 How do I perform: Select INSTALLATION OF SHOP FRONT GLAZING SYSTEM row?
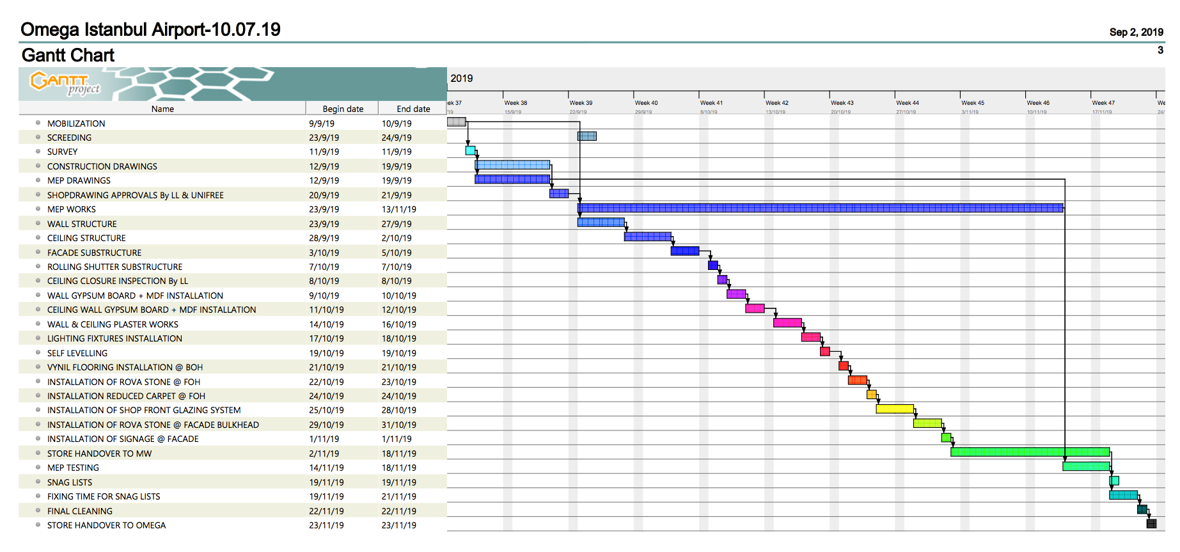click(233, 410)
